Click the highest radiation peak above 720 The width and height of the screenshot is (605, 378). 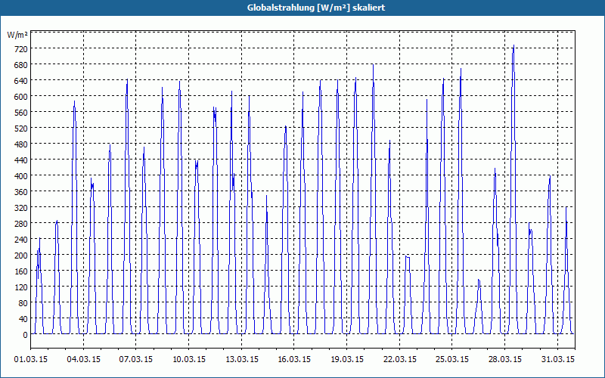point(513,45)
